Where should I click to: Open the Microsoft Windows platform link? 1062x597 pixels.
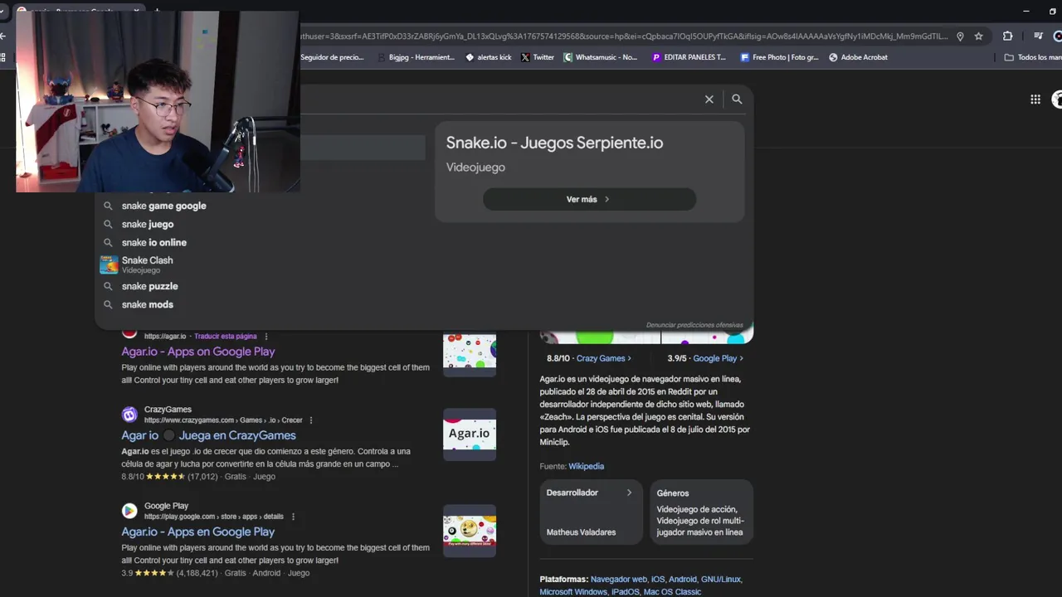(x=573, y=592)
